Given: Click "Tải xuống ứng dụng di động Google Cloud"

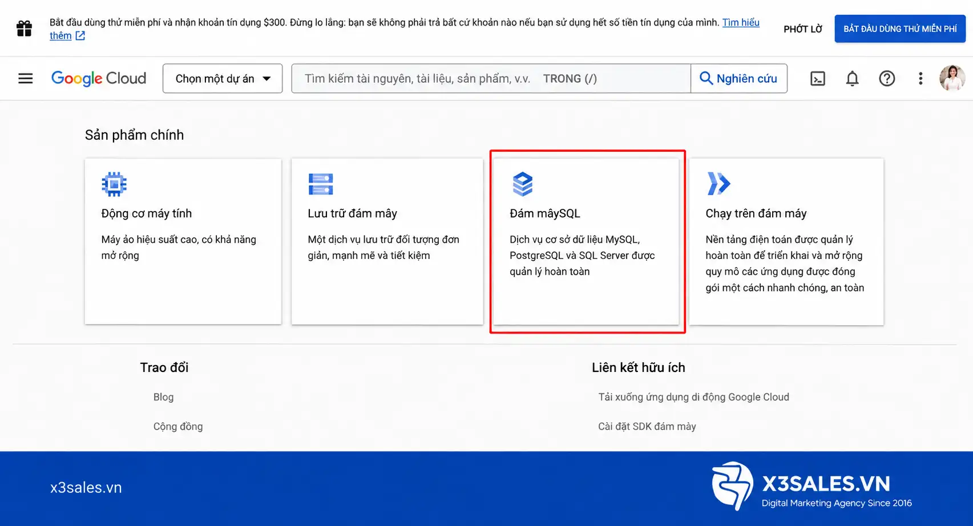Looking at the screenshot, I should pyautogui.click(x=693, y=397).
